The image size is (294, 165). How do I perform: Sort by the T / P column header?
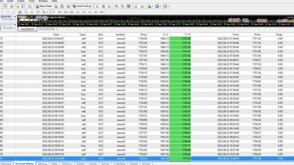coord(180,34)
